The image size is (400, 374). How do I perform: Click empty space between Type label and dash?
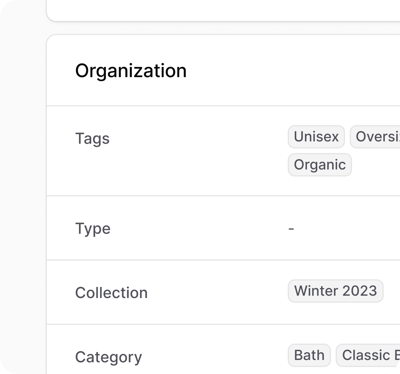tap(199, 228)
